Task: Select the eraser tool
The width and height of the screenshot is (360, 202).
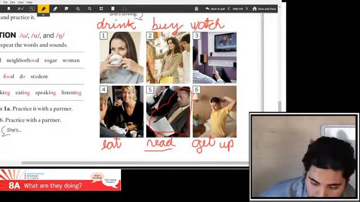Action: click(55, 9)
